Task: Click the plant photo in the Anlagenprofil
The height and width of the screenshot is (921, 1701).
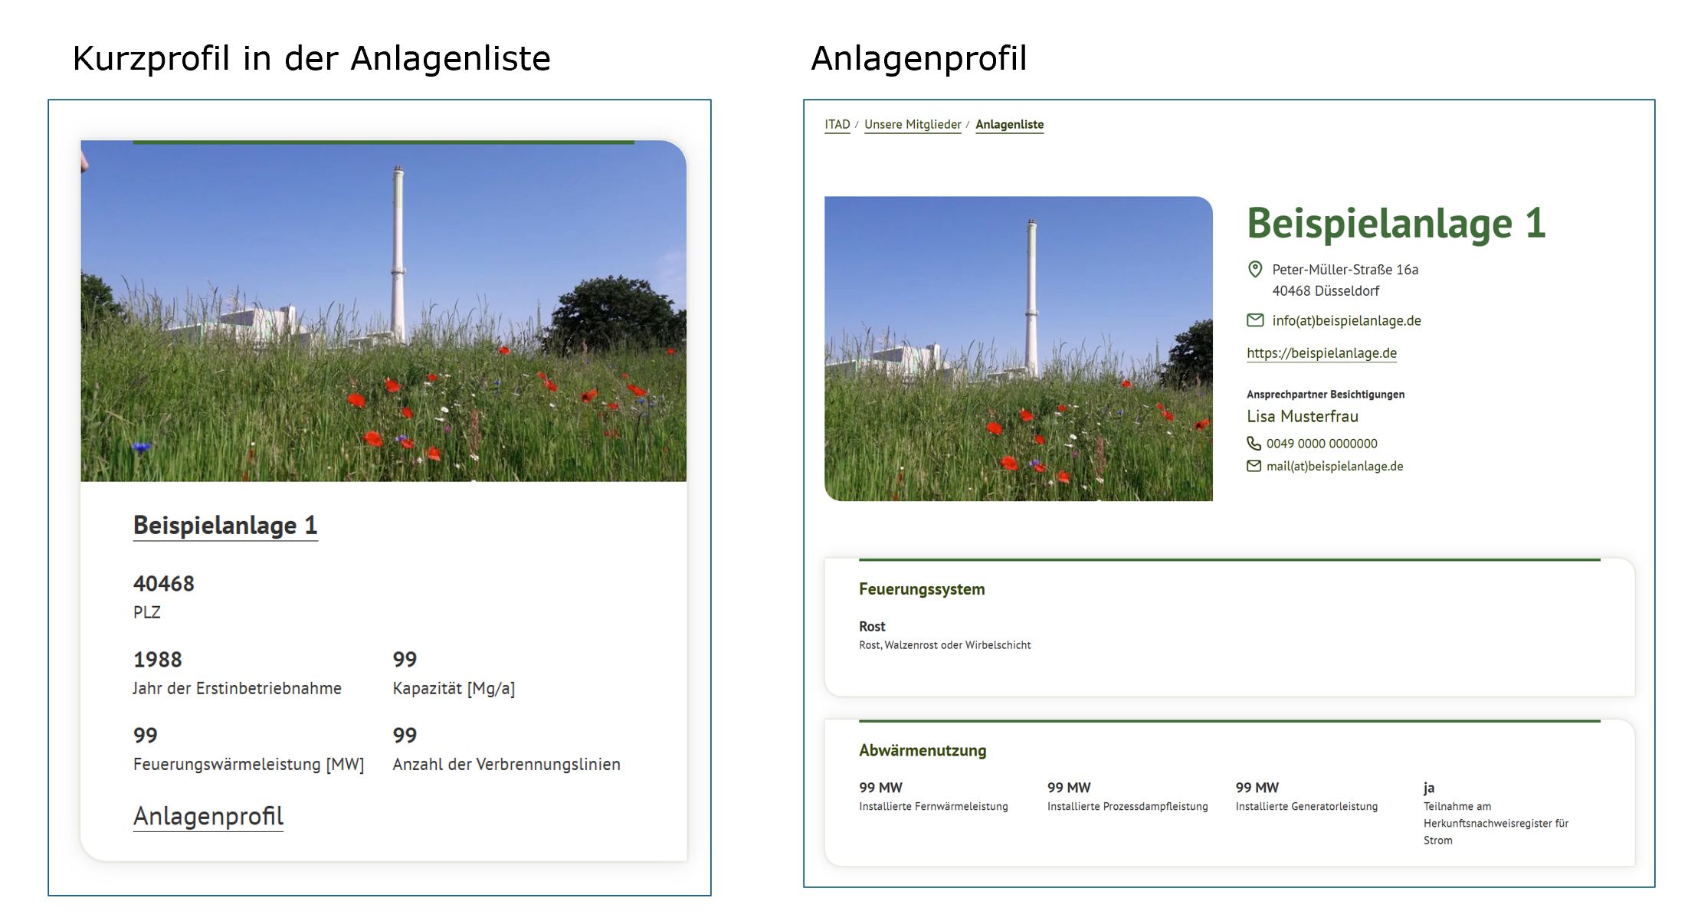Action: [1018, 349]
